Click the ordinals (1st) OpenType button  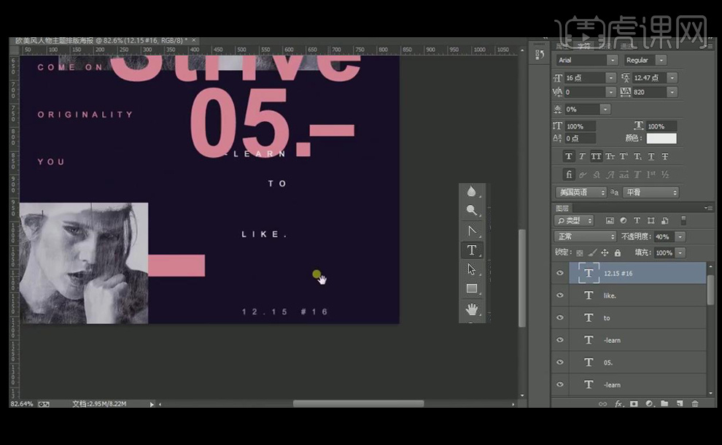(651, 174)
